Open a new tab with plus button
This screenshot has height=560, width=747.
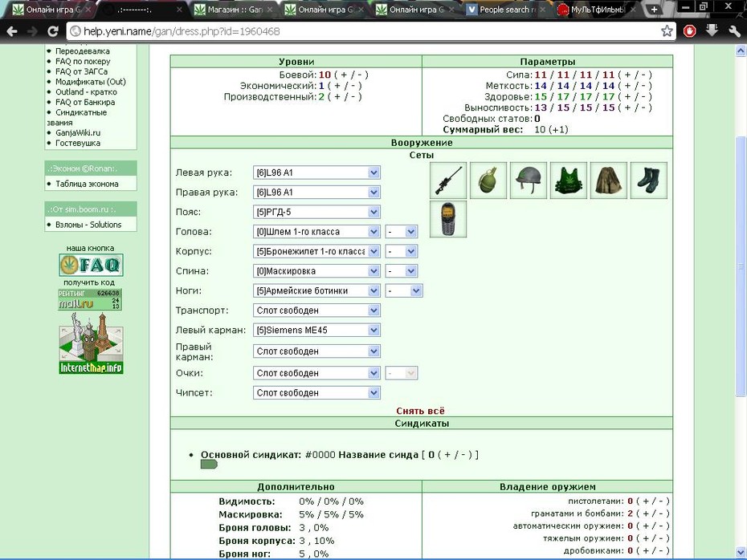click(x=654, y=9)
